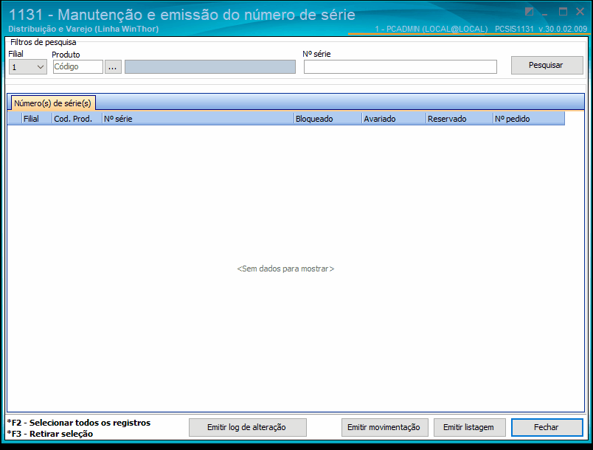Click Emitir movimentação button
The image size is (593, 450).
pyautogui.click(x=384, y=427)
